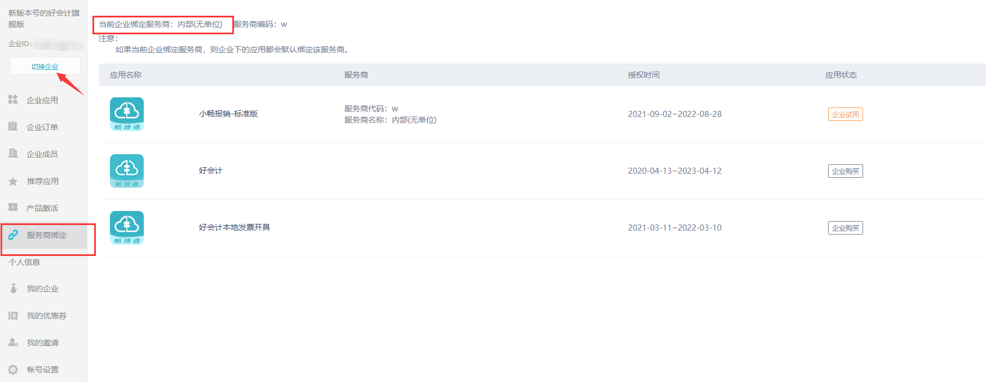986x382 pixels.
Task: Click the 应用名称 column header
Action: tap(126, 75)
